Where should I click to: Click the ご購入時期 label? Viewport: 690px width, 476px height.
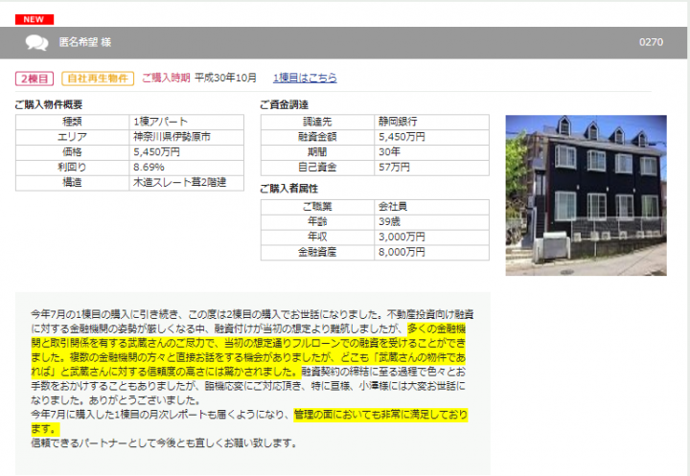[166, 78]
